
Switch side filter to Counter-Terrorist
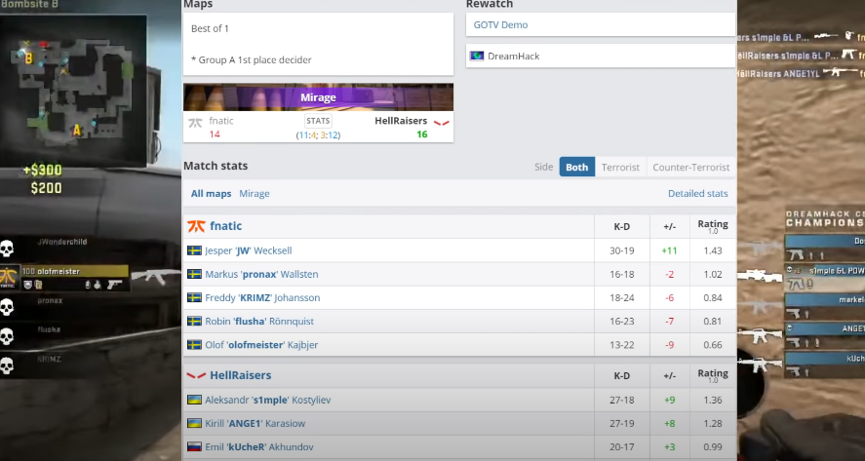690,167
